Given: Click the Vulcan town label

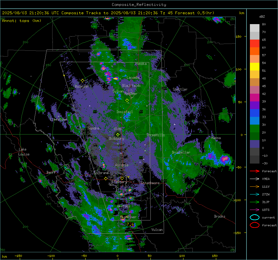Looking at the screenshot, I should click(x=157, y=230).
